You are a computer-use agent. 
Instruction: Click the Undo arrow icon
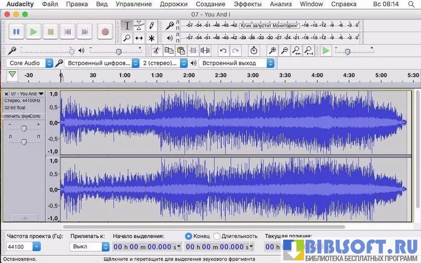[x=223, y=50]
